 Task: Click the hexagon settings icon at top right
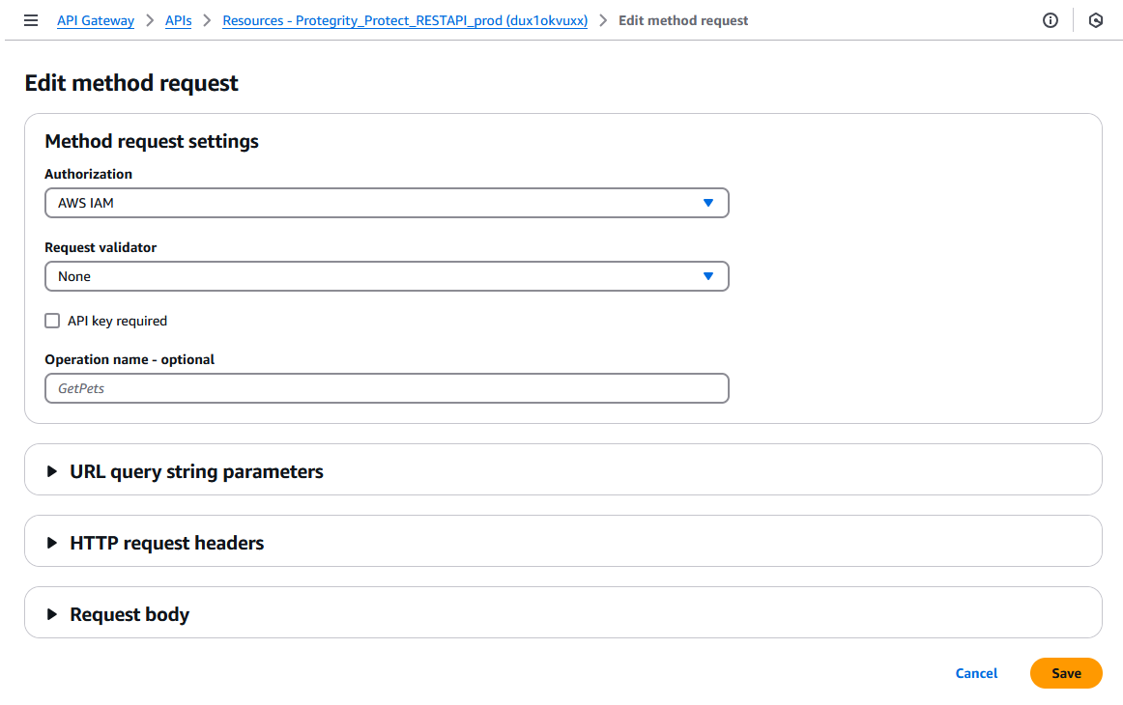tap(1095, 20)
